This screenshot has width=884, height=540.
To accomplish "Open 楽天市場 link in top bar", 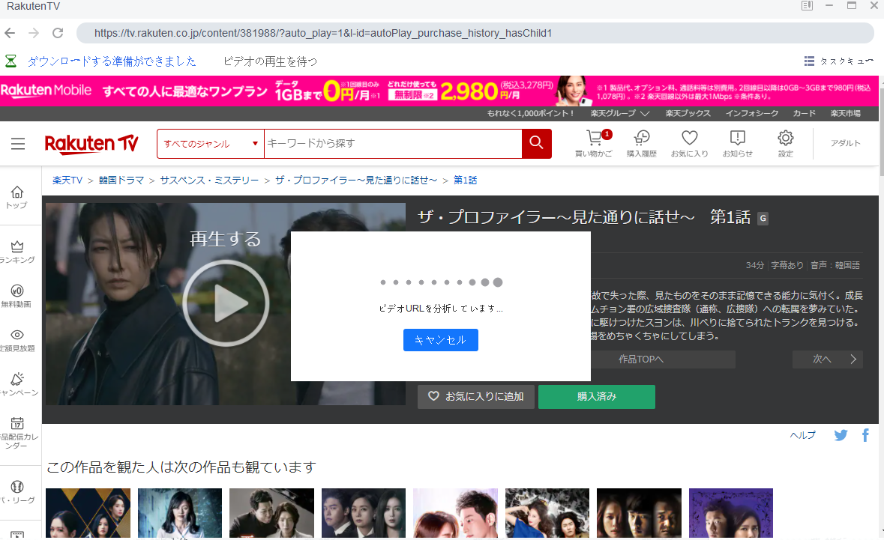I will tap(845, 113).
